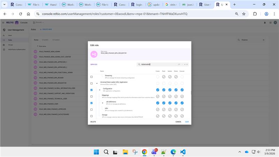The image size is (279, 157).
Task: Toggle Delete permission for Job definitions row
Action: (x=176, y=103)
